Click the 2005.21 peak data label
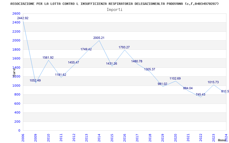 tap(99, 38)
